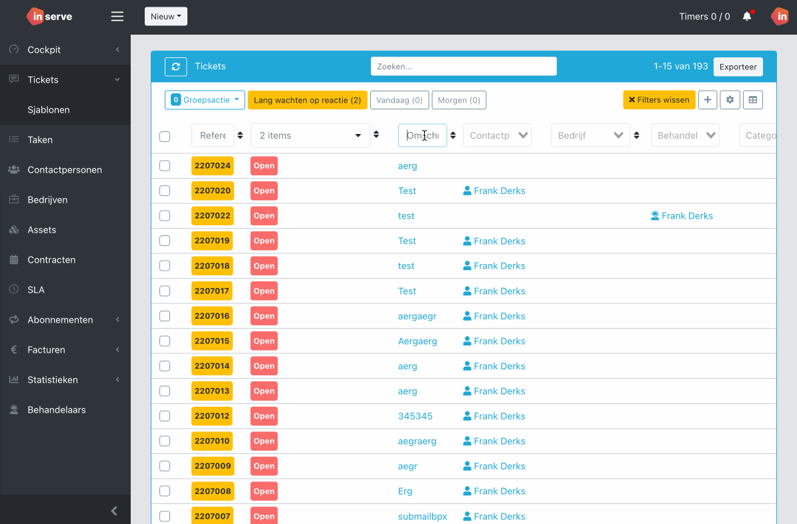
Task: Tick the checkbox for ticket 2207010
Action: point(165,441)
